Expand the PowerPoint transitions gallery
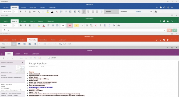179x97 pixels. tap(40, 44)
